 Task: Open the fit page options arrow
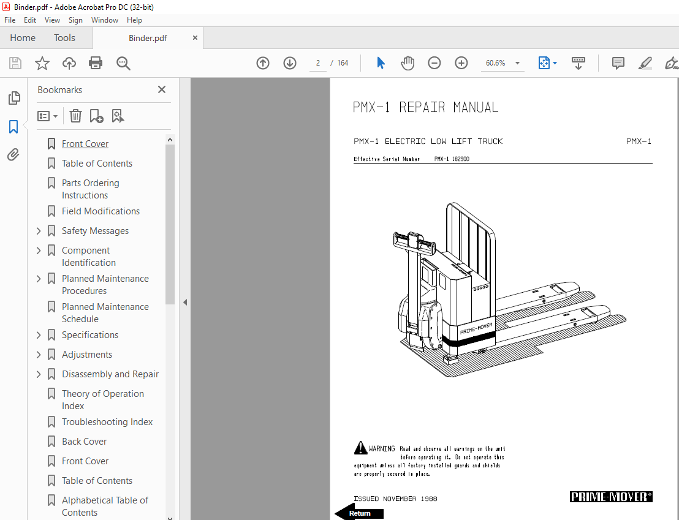point(555,63)
